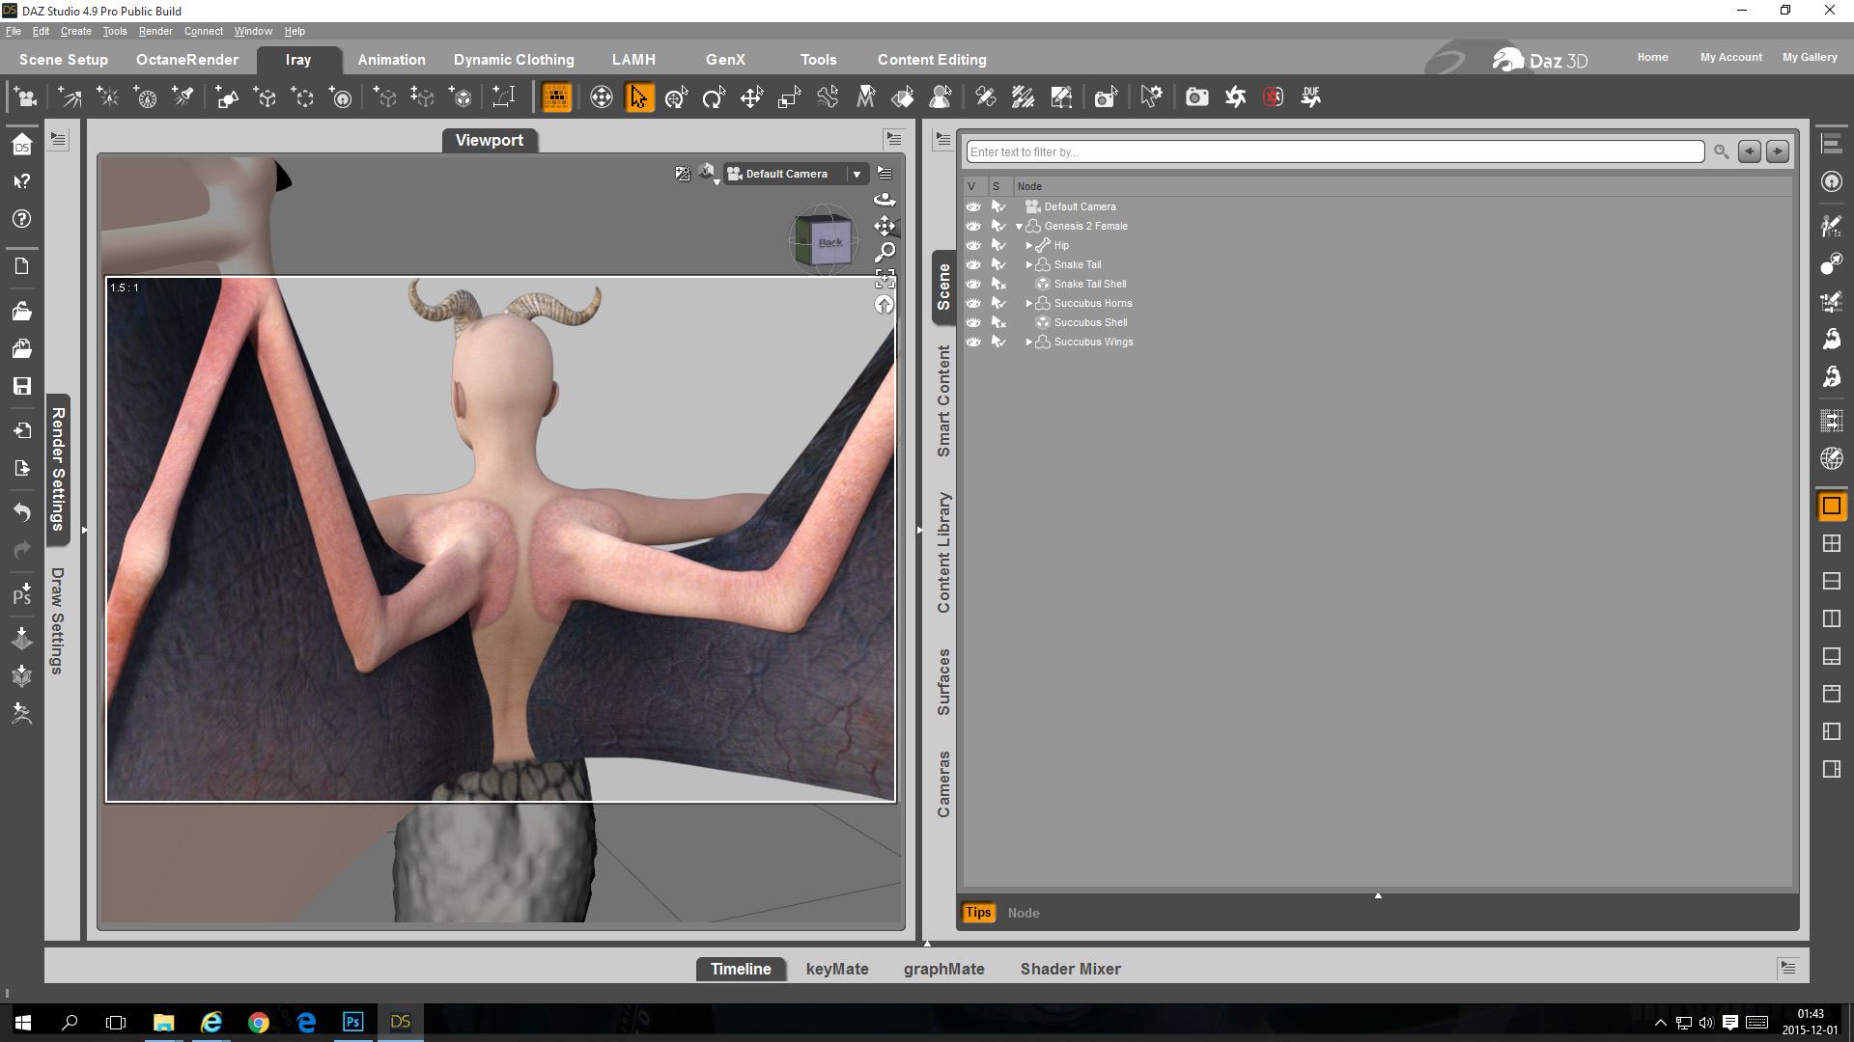Click the scene filter text field
Image resolution: width=1854 pixels, height=1042 pixels.
[x=1334, y=151]
